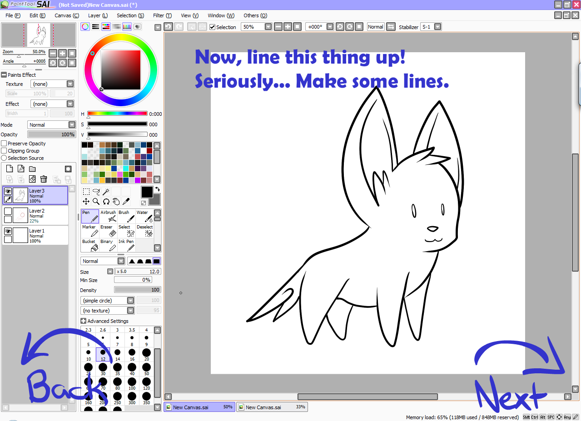
Task: Open the Canvas menu
Action: [x=66, y=15]
